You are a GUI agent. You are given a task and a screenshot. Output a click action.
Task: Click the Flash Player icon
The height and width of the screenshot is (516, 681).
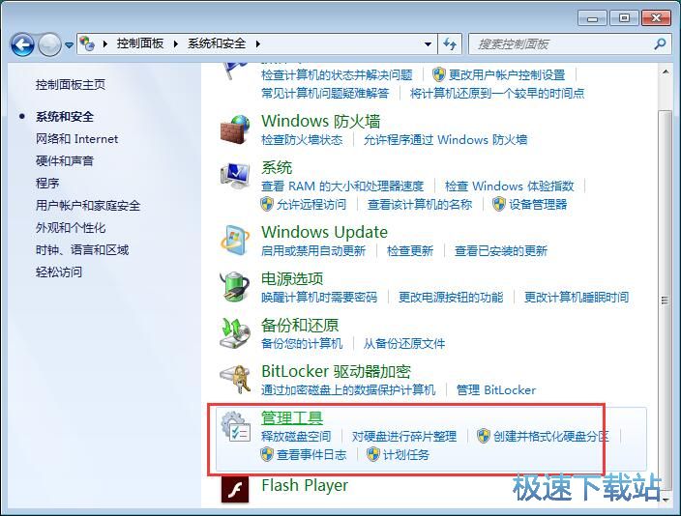[235, 490]
